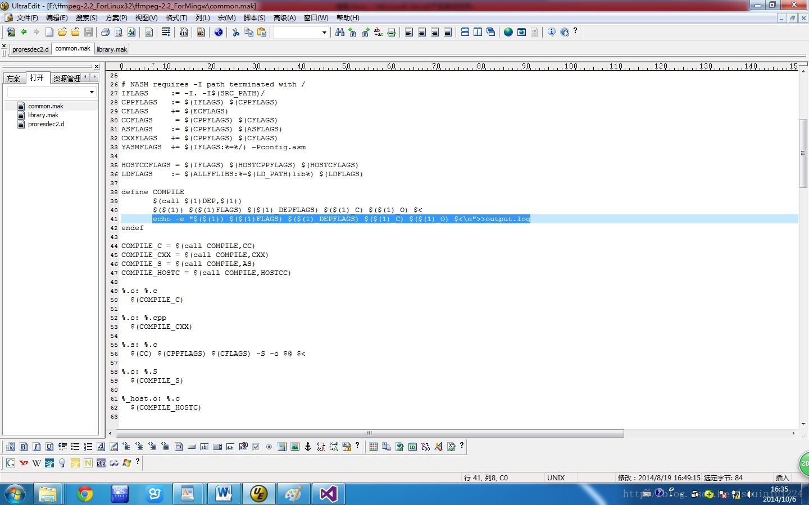Click the Justify text alignment icon

(448, 32)
